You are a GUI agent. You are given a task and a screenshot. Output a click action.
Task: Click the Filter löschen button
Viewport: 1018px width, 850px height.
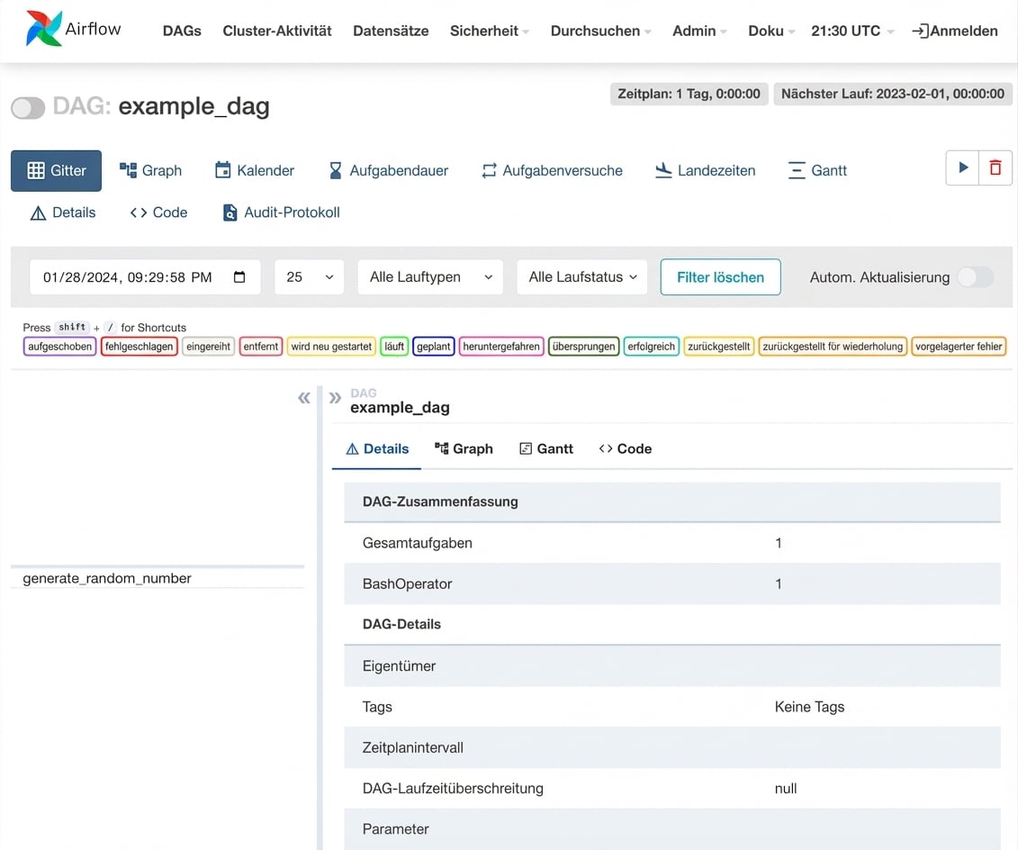pyautogui.click(x=721, y=277)
